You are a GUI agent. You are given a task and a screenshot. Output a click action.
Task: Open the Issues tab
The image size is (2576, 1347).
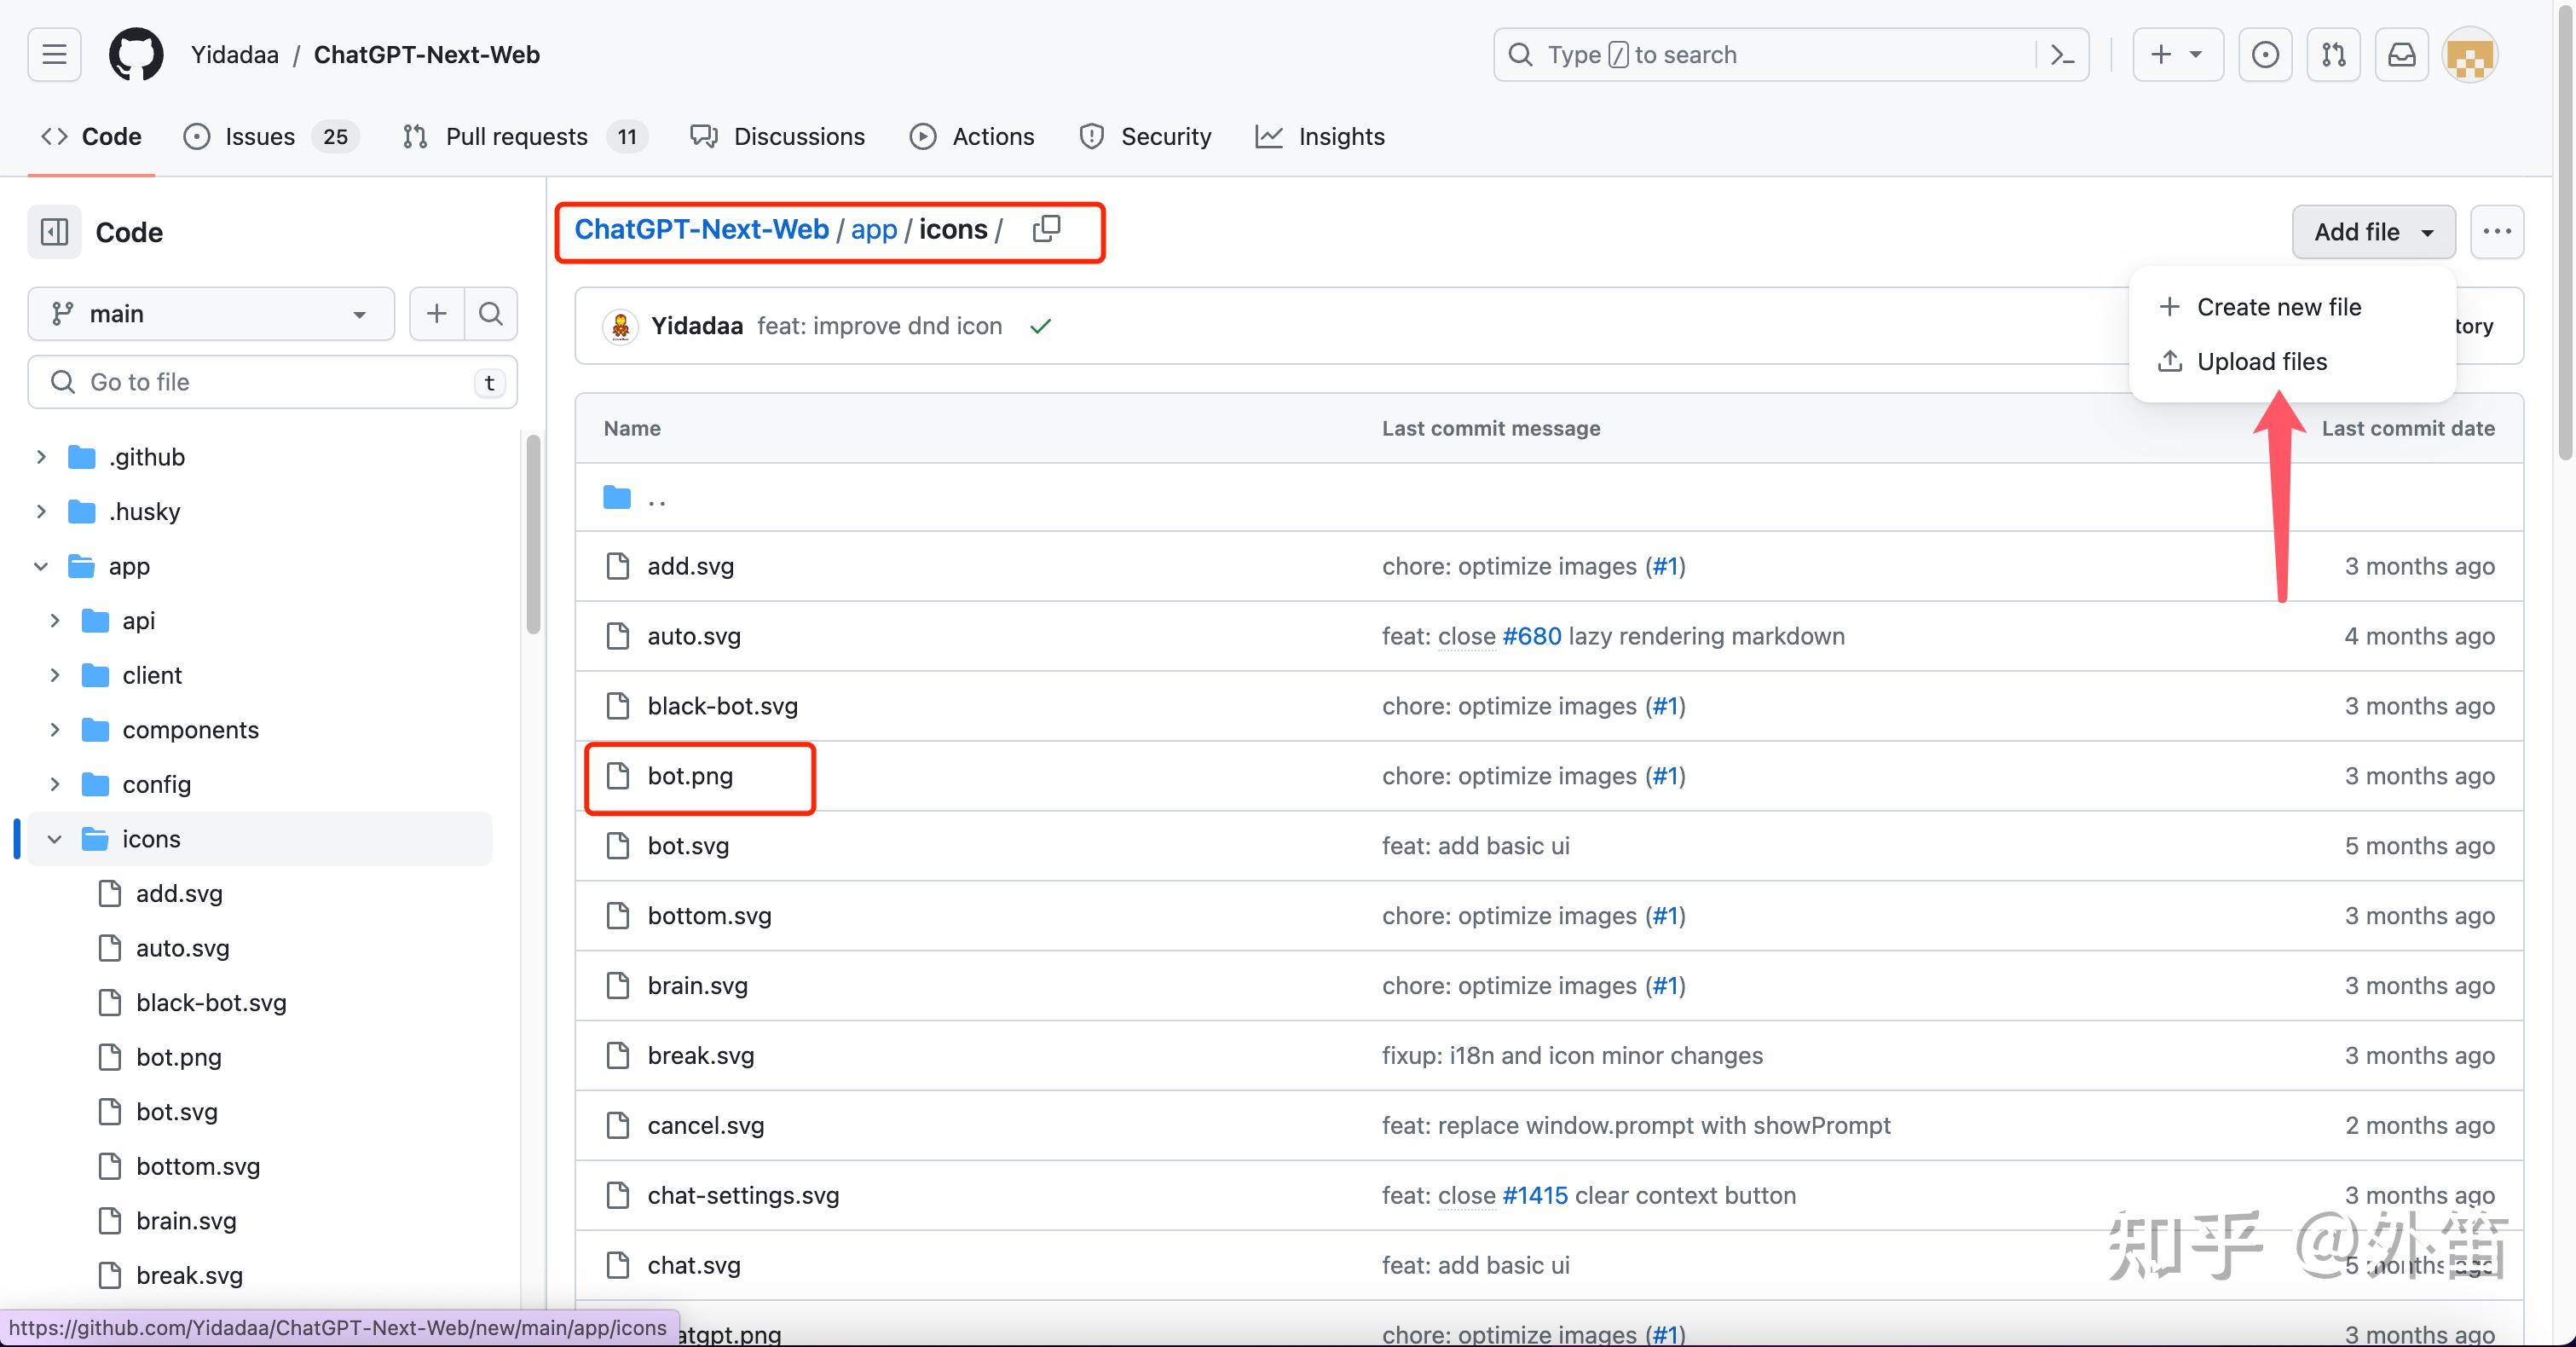(x=259, y=137)
